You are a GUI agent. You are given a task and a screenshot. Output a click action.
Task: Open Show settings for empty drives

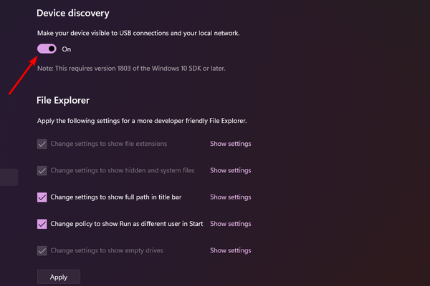tap(230, 250)
